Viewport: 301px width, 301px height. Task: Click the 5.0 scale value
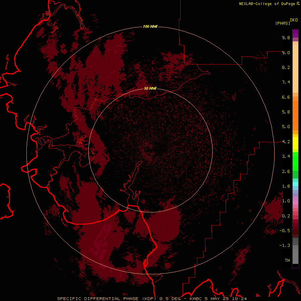[x=286, y=127]
